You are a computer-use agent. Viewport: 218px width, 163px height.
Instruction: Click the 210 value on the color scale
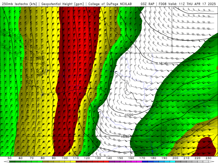pos(186,158)
